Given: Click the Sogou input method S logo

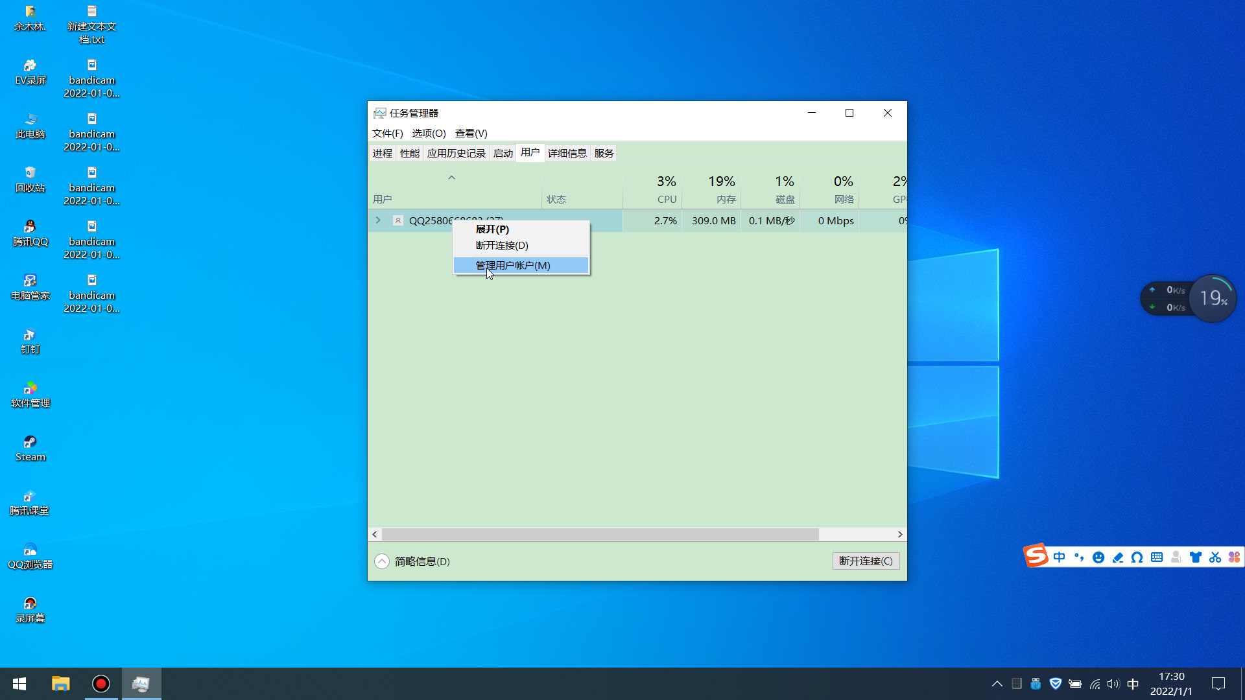Looking at the screenshot, I should (1036, 556).
